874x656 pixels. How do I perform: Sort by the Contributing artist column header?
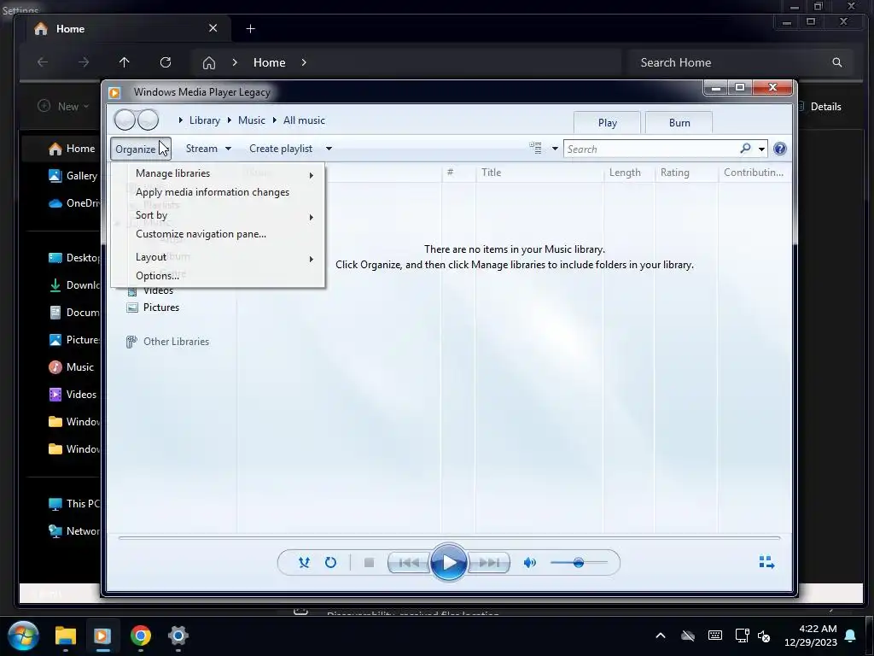pos(753,173)
